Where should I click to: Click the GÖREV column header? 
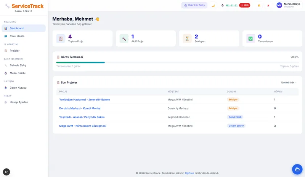click(278, 91)
